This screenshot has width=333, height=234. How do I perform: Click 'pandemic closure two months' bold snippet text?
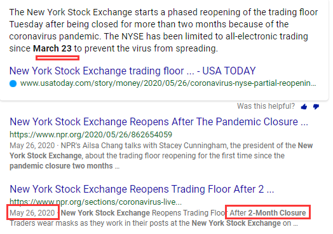pyautogui.click(x=61, y=166)
